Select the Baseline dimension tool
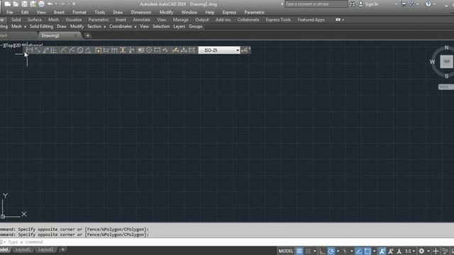This screenshot has height=255, width=454. click(x=106, y=50)
